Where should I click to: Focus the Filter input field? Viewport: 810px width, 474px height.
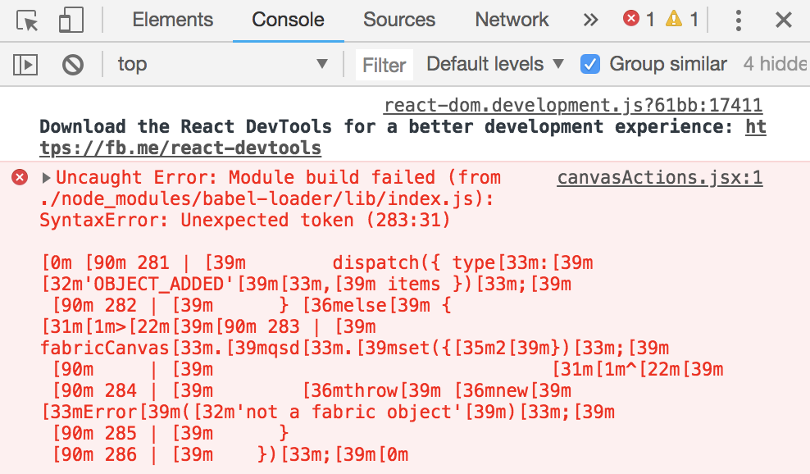(385, 65)
